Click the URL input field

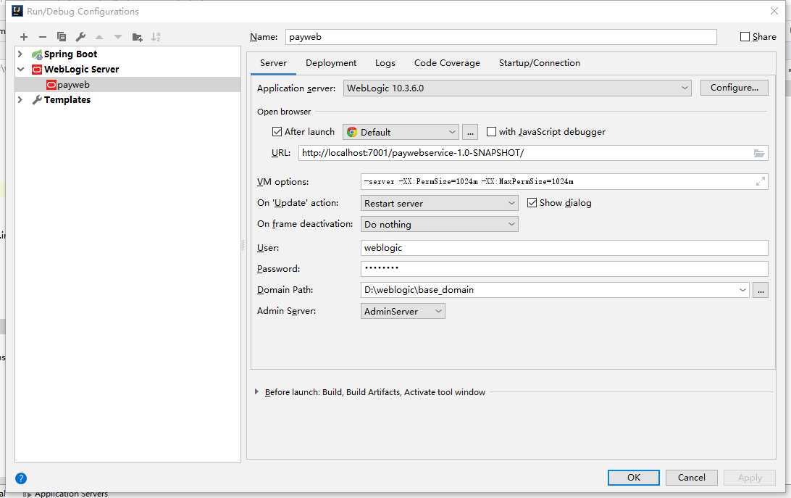click(533, 153)
